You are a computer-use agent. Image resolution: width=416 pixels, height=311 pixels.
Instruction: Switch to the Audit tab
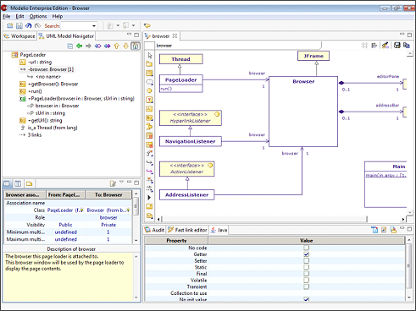[154, 230]
